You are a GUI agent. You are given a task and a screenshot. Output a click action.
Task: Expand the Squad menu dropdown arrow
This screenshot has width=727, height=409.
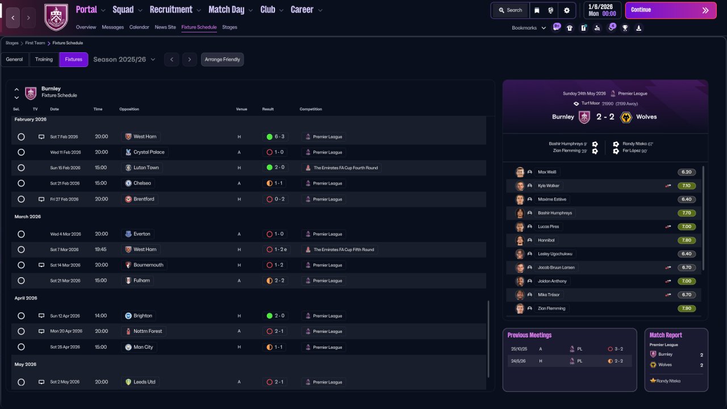coord(140,10)
